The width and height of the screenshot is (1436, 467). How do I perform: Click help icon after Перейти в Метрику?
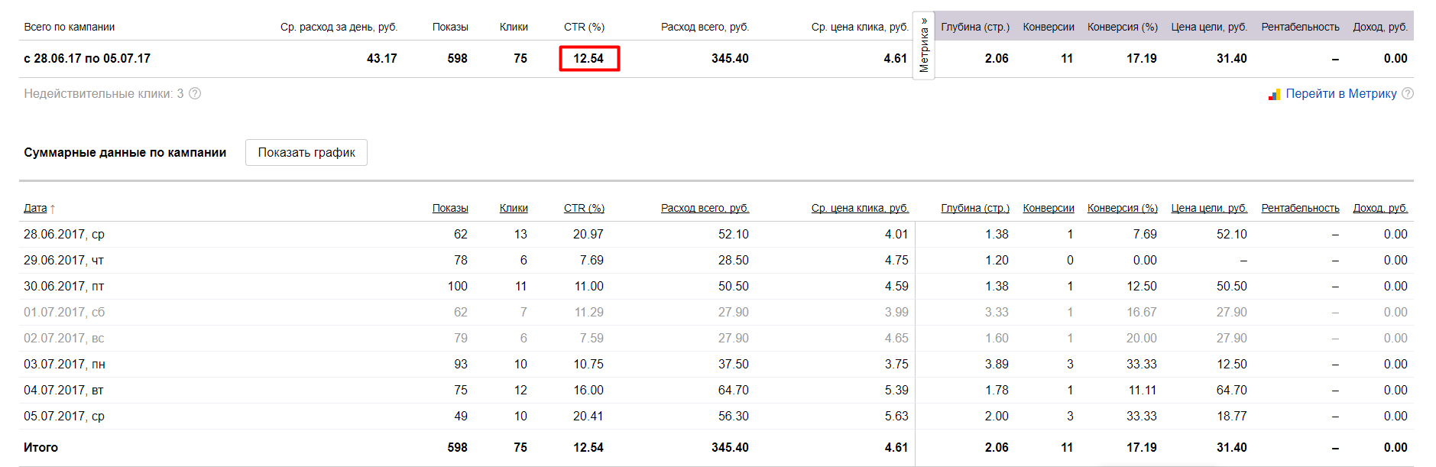1408,93
